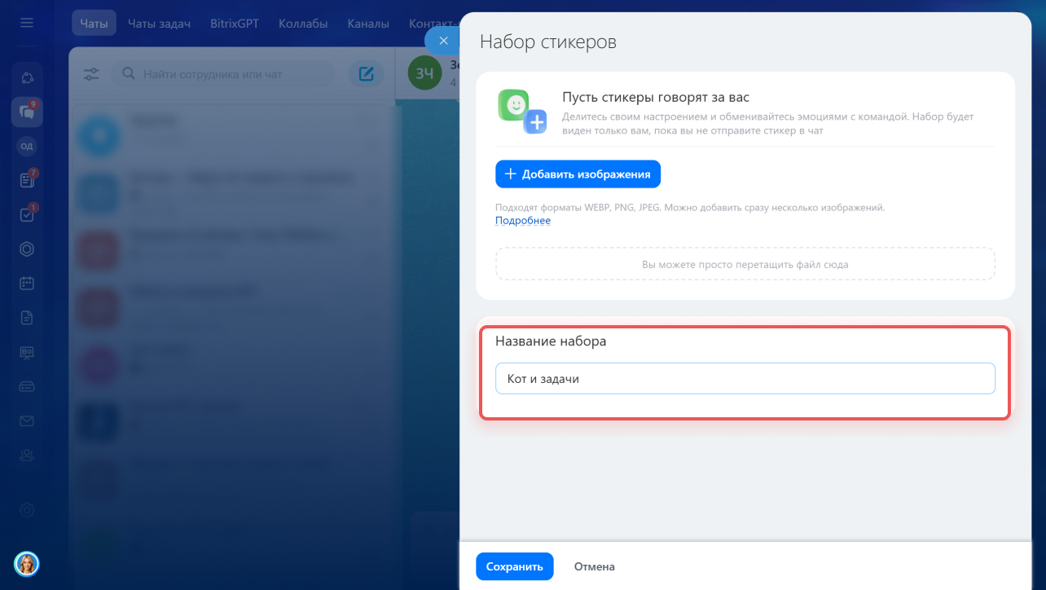Click the Добавить изображения button
Image resolution: width=1046 pixels, height=590 pixels.
click(578, 174)
